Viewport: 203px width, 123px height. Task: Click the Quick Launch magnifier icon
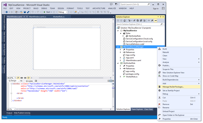(149, 4)
